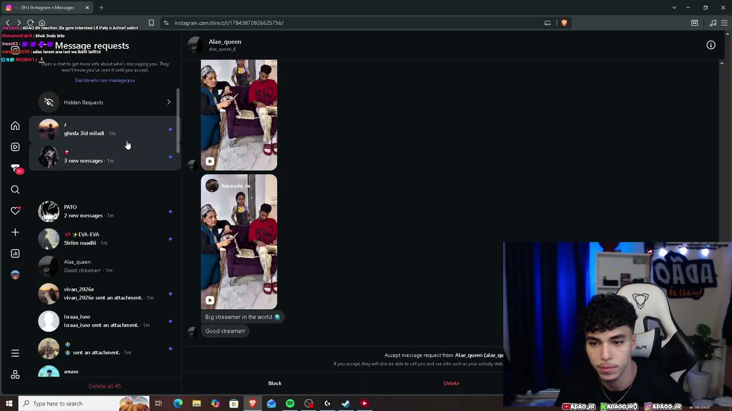Open the 'gheda 3id miladi' message request
This screenshot has width=732, height=411.
coord(105,130)
